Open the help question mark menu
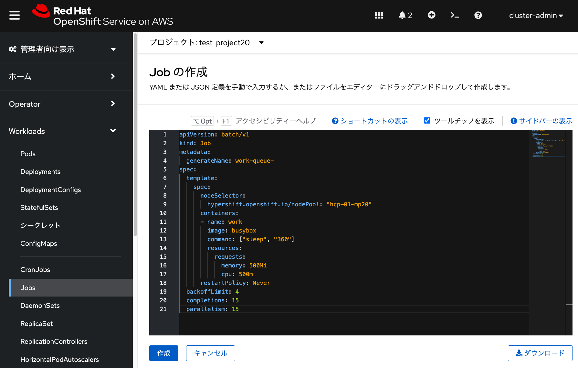Image resolution: width=578 pixels, height=368 pixels. [478, 15]
